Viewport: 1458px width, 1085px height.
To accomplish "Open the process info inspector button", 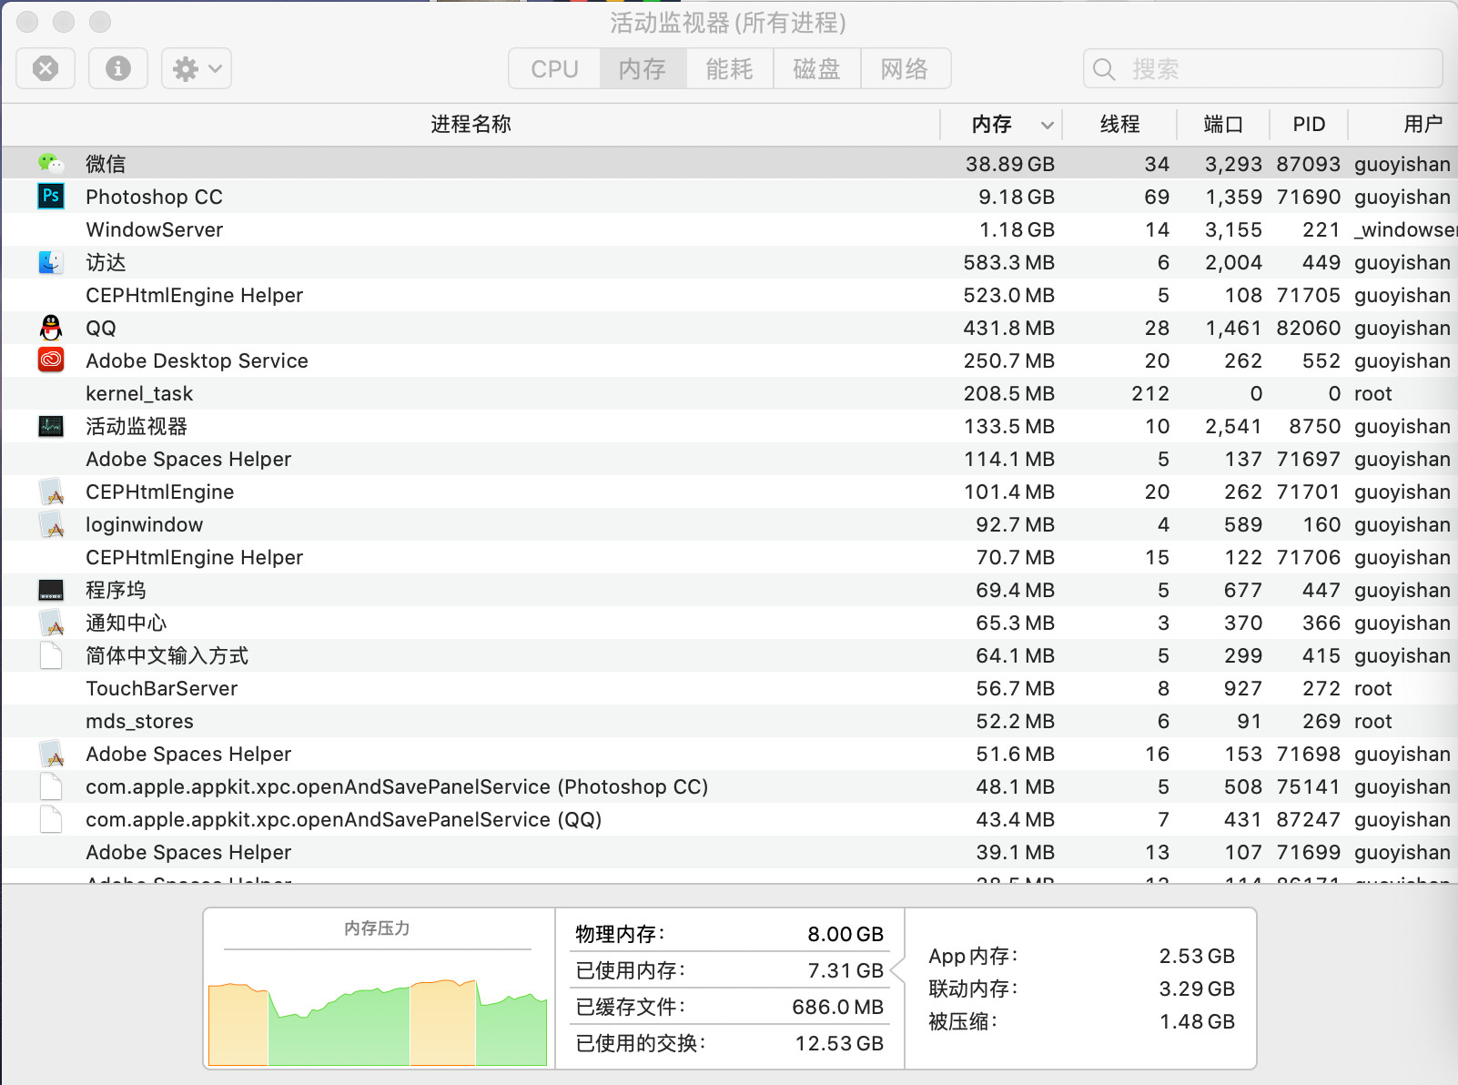I will (118, 68).
